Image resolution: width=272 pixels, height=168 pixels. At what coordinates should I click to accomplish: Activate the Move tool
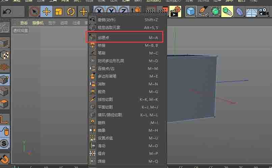point(47,11)
